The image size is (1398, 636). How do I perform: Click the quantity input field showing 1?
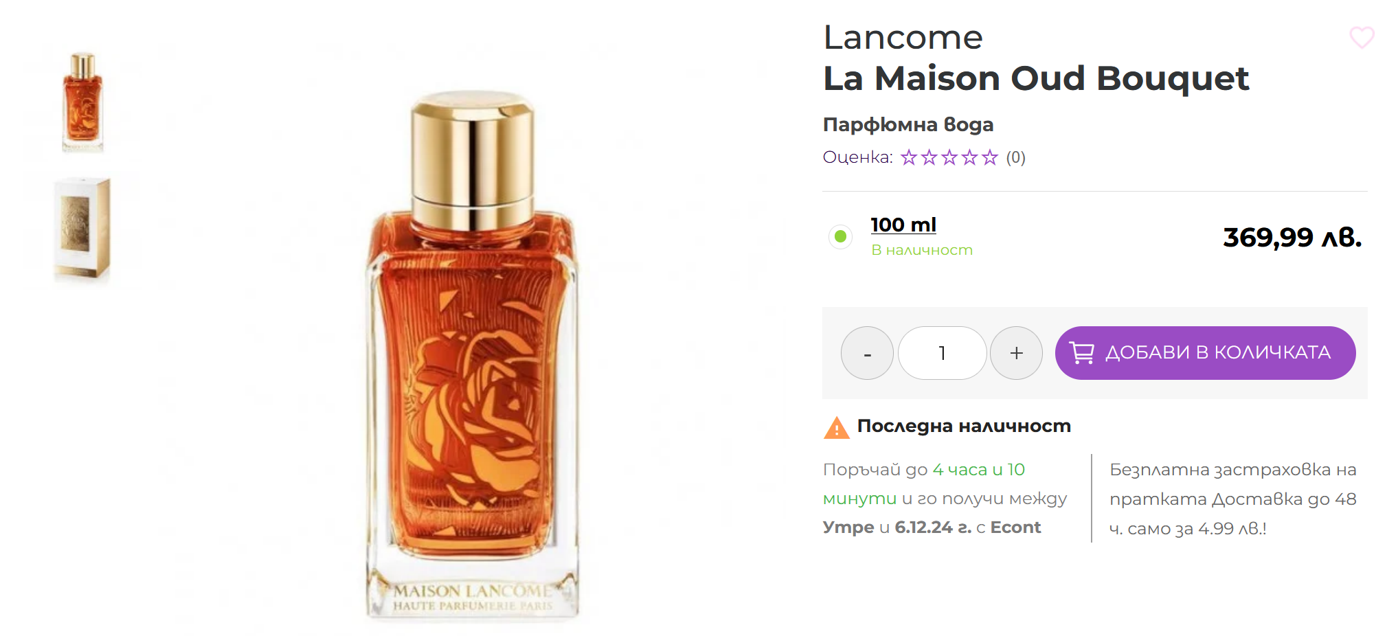942,353
